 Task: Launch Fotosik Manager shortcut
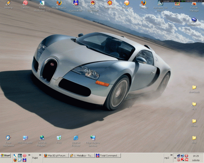[194, 4]
